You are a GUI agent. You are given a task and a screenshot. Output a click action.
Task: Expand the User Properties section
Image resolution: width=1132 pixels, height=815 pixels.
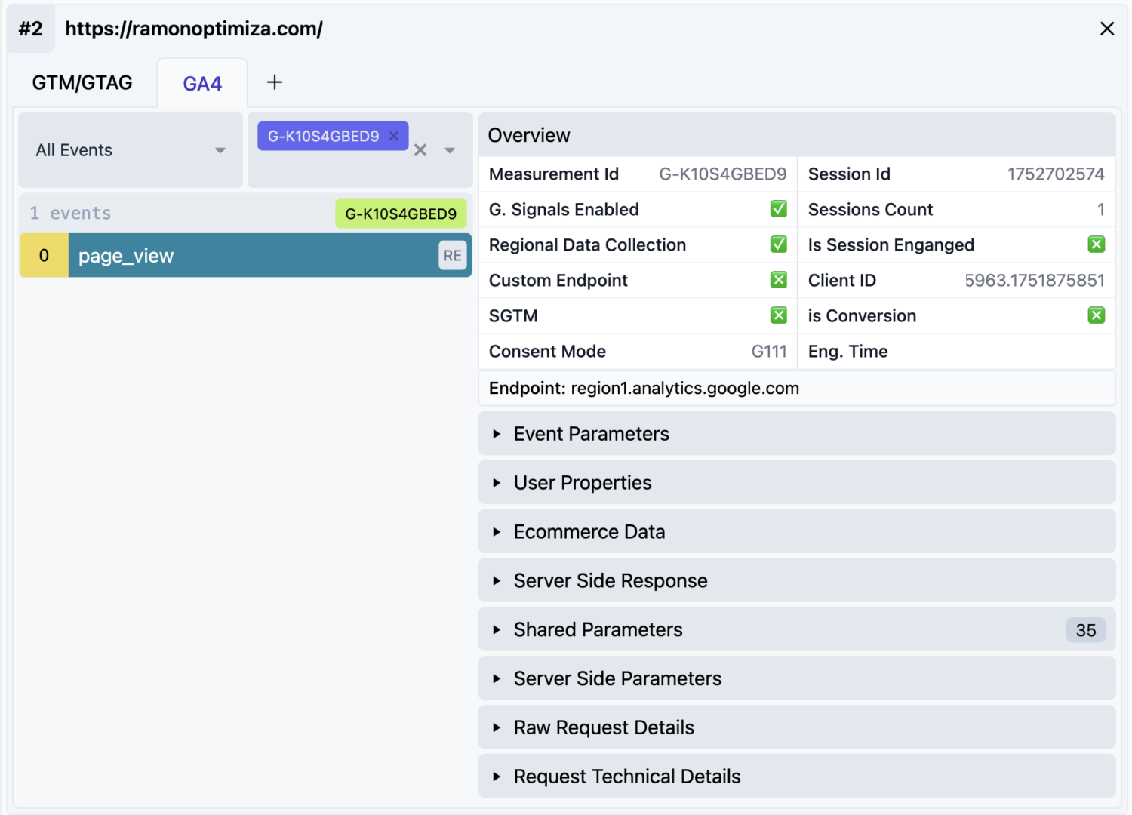pos(797,483)
